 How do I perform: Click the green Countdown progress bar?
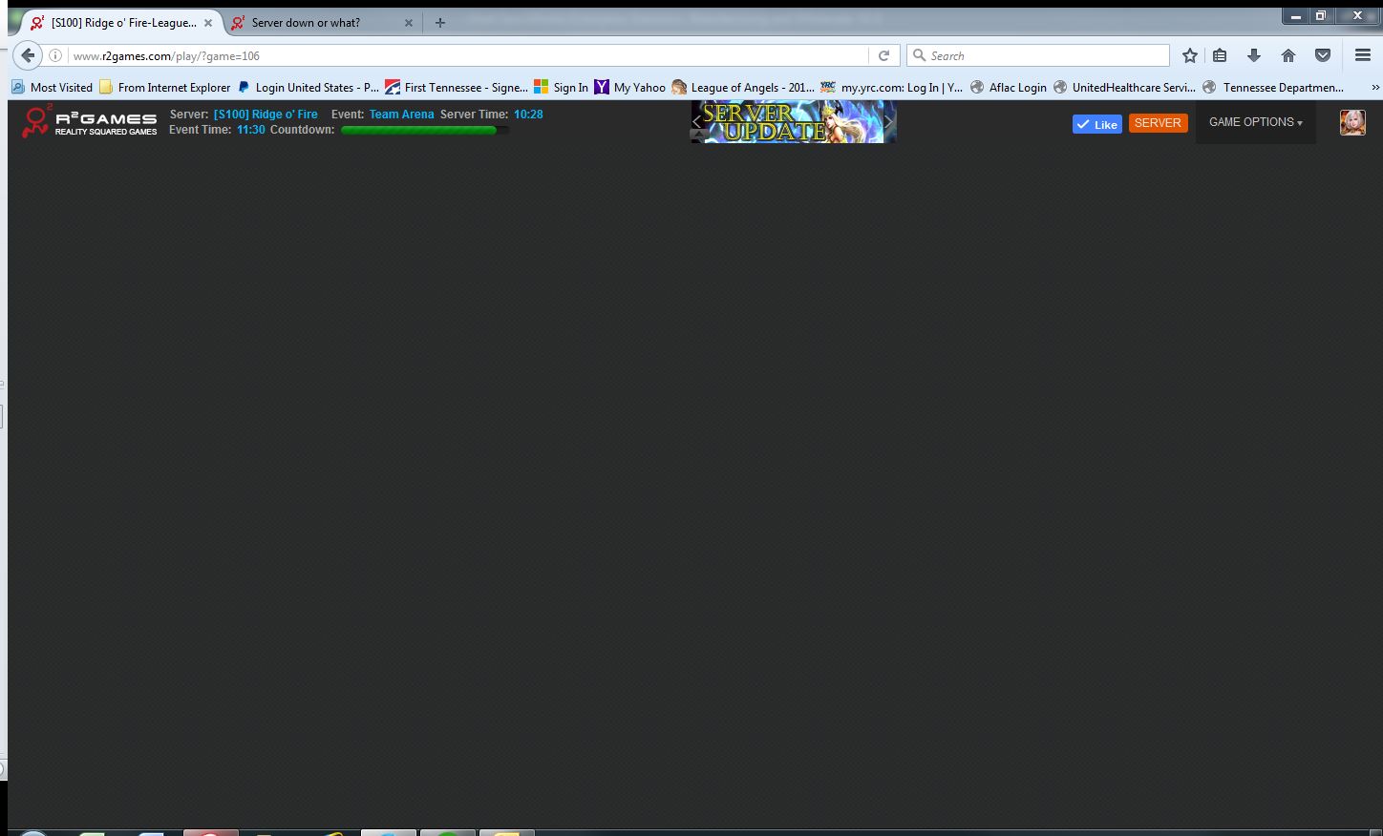[420, 130]
